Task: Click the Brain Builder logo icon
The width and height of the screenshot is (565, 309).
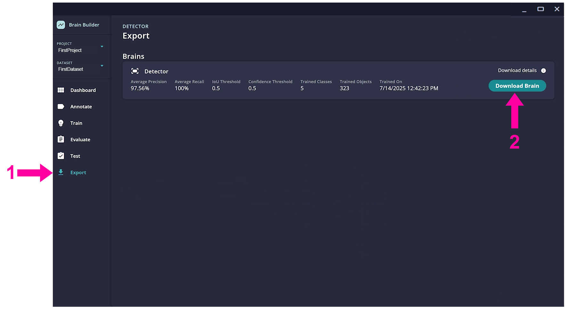Action: coord(61,25)
